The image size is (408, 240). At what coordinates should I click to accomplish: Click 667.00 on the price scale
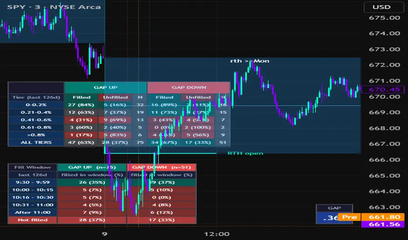click(384, 144)
